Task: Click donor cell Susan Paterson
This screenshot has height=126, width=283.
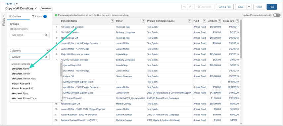Action: pyautogui.click(x=130, y=76)
